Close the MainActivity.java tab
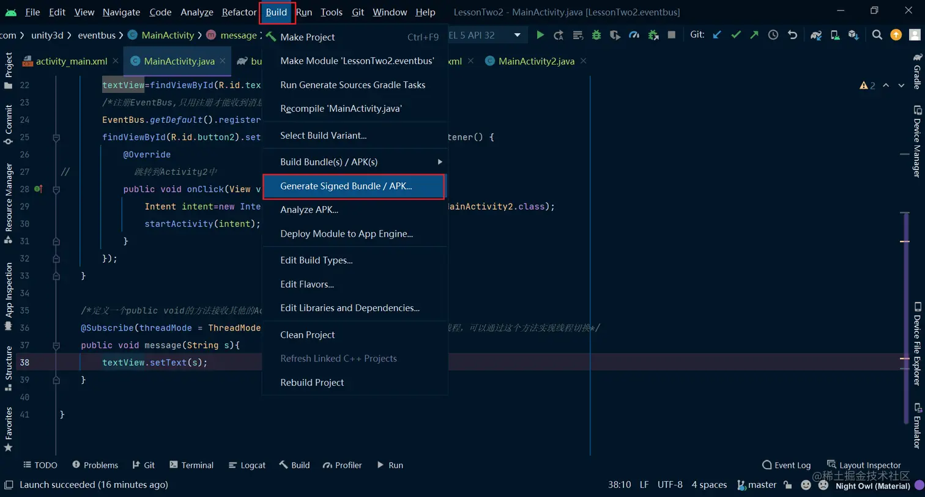This screenshot has width=925, height=497. point(223,61)
